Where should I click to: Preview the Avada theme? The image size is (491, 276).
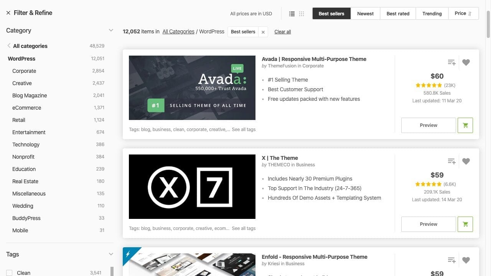(428, 125)
